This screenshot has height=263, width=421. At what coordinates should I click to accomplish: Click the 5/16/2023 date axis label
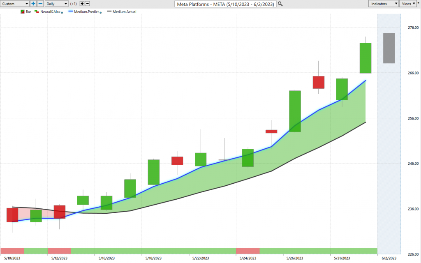coord(106,258)
